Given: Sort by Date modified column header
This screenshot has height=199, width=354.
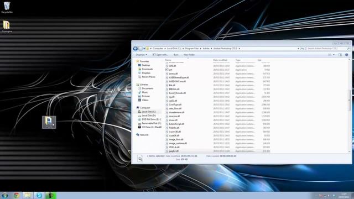Looking at the screenshot, I should pos(220,60).
